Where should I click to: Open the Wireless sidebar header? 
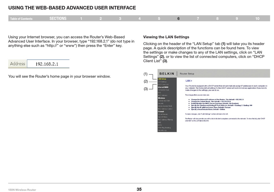click(161, 98)
